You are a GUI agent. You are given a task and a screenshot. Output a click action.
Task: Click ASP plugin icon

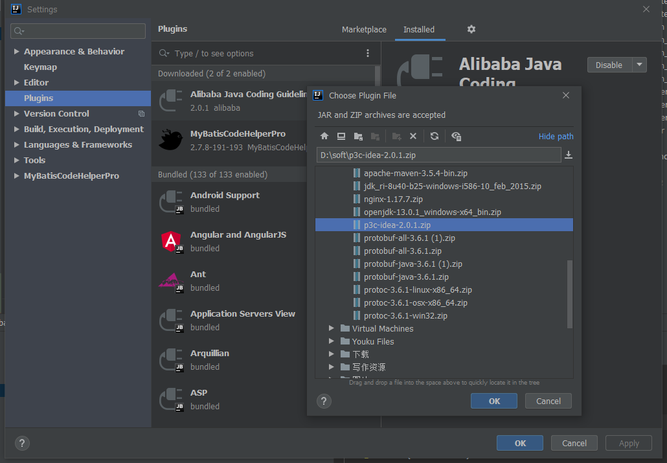tap(171, 400)
